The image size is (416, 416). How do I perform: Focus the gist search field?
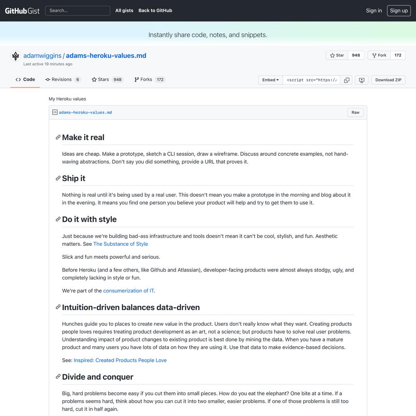tap(77, 10)
